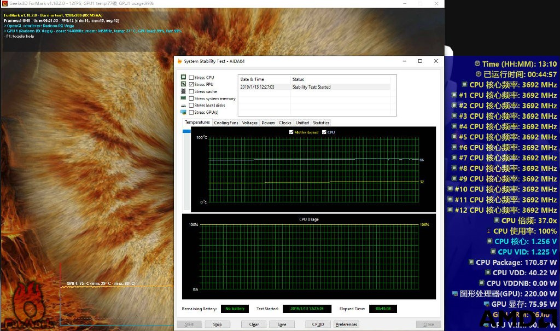Viewport: 560px width, 331px height.
Task: Click the "Stability Test: Started" status cell
Action: click(x=311, y=87)
